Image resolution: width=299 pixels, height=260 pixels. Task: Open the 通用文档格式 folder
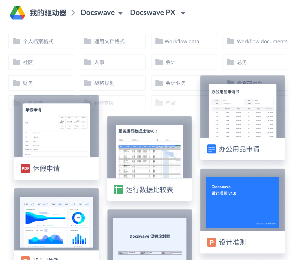(113, 41)
